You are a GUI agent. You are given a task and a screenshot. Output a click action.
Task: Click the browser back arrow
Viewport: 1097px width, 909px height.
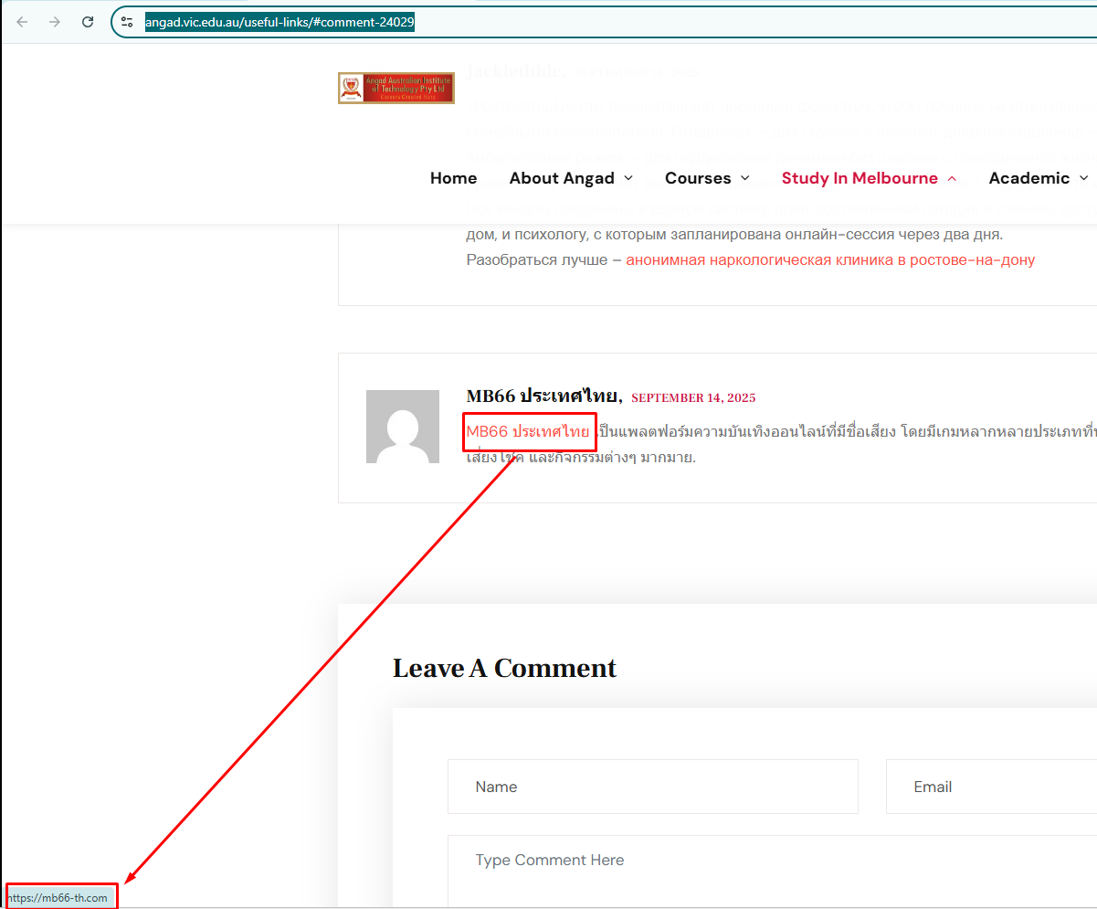(x=23, y=22)
